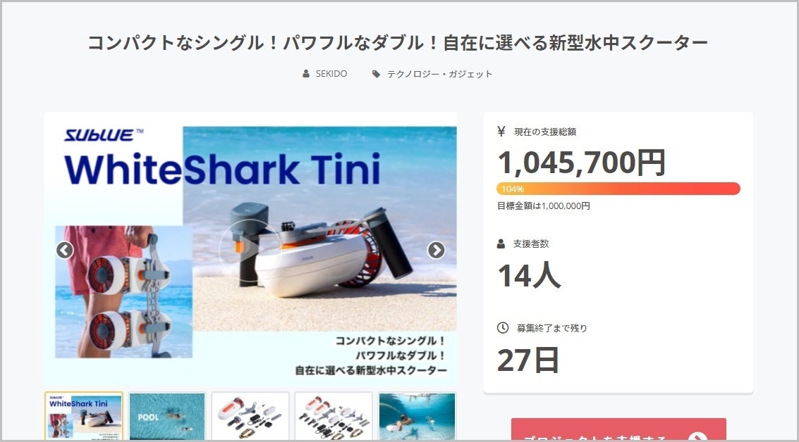Select the WhiteShark Tini title thumbnail
Viewport: 799px width, 442px height.
pos(84,416)
